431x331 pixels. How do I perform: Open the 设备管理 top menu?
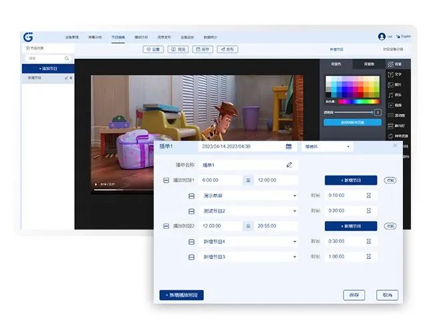[x=72, y=37]
